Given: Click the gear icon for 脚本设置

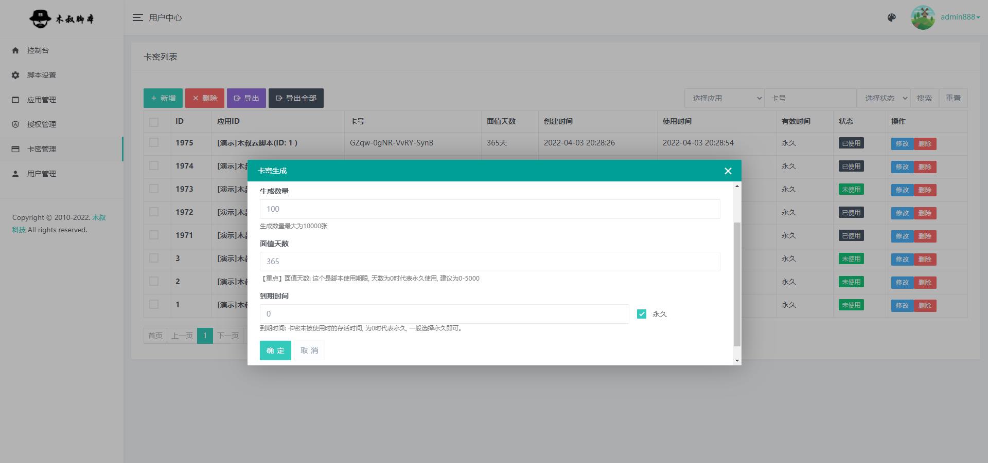Looking at the screenshot, I should [x=15, y=75].
